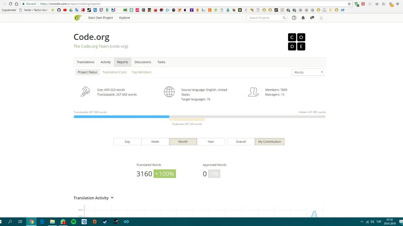Open the messages chat icon
This screenshot has height=226, width=403.
pyautogui.click(x=312, y=18)
